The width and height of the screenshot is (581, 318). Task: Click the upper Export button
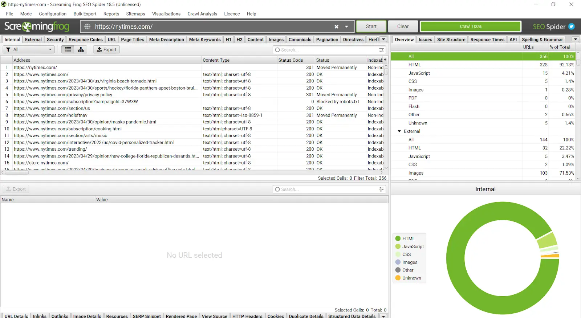point(107,49)
